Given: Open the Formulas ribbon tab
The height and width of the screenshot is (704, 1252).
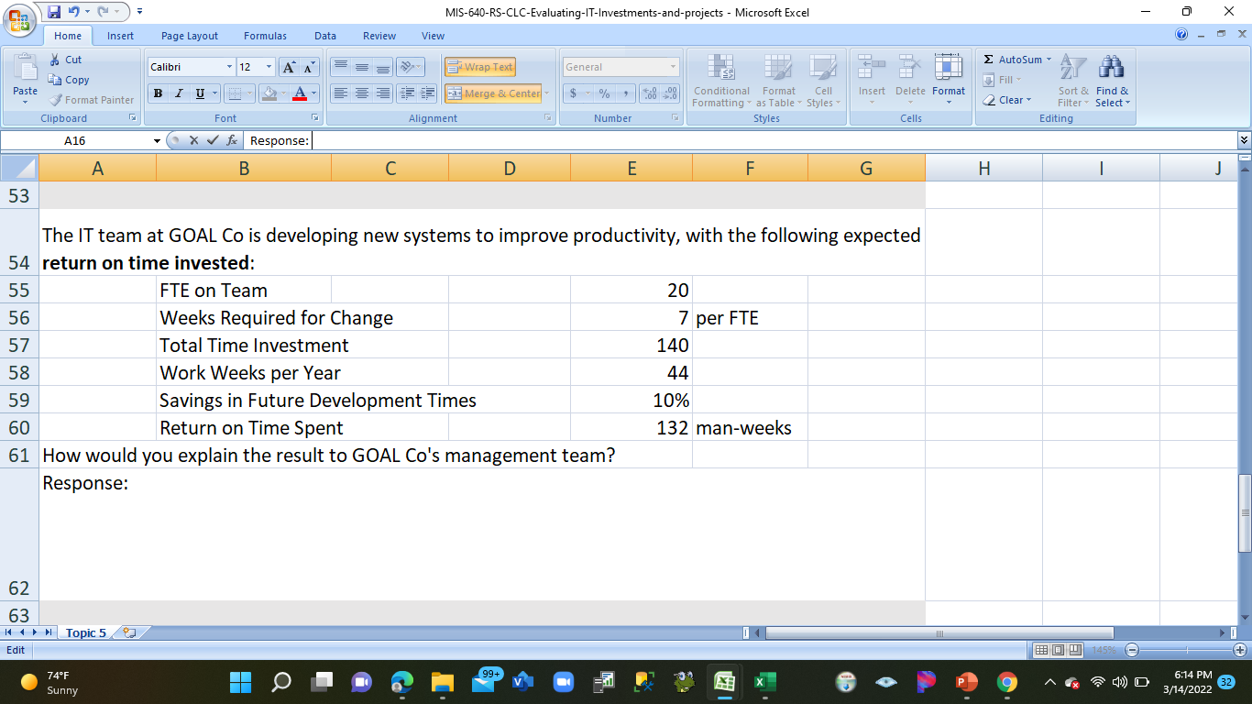Looking at the screenshot, I should pos(265,36).
